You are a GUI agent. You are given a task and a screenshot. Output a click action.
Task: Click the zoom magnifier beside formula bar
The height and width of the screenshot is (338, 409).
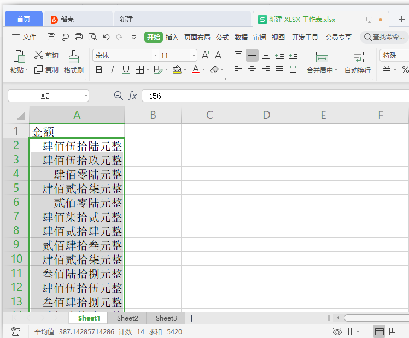pos(119,96)
